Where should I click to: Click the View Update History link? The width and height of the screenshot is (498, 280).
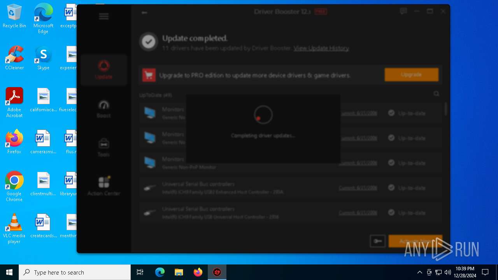pyautogui.click(x=321, y=48)
